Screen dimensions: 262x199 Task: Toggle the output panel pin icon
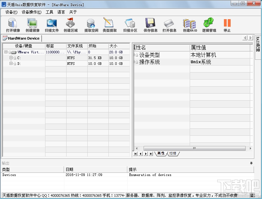[251, 163]
